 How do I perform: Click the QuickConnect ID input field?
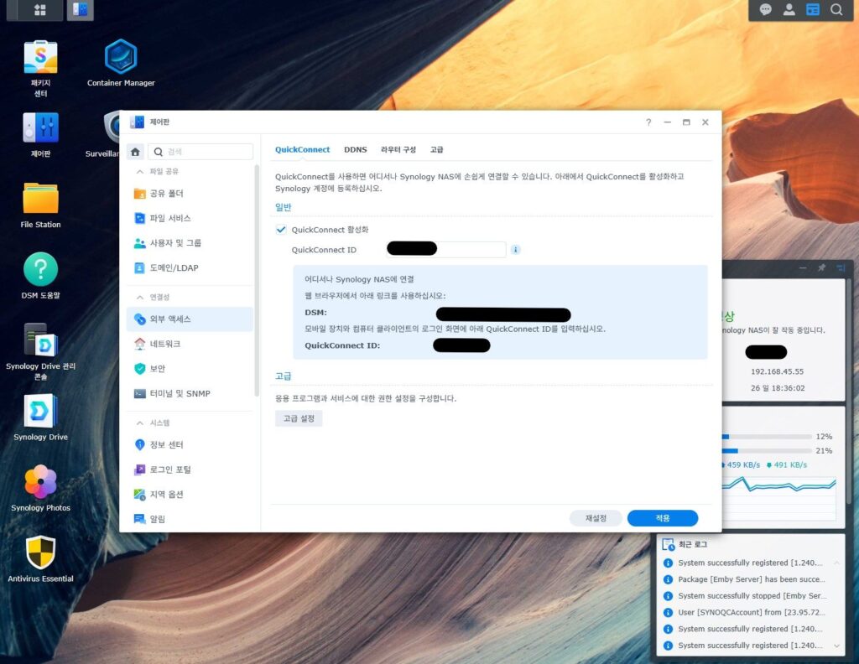point(446,250)
